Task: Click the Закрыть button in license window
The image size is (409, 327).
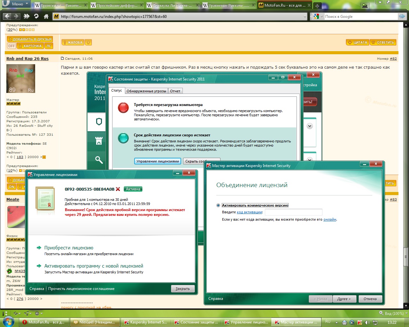Action: click(183, 289)
